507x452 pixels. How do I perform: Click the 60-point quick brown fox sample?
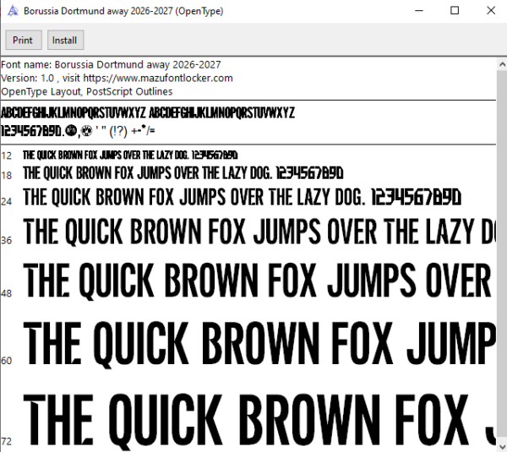[x=259, y=344]
